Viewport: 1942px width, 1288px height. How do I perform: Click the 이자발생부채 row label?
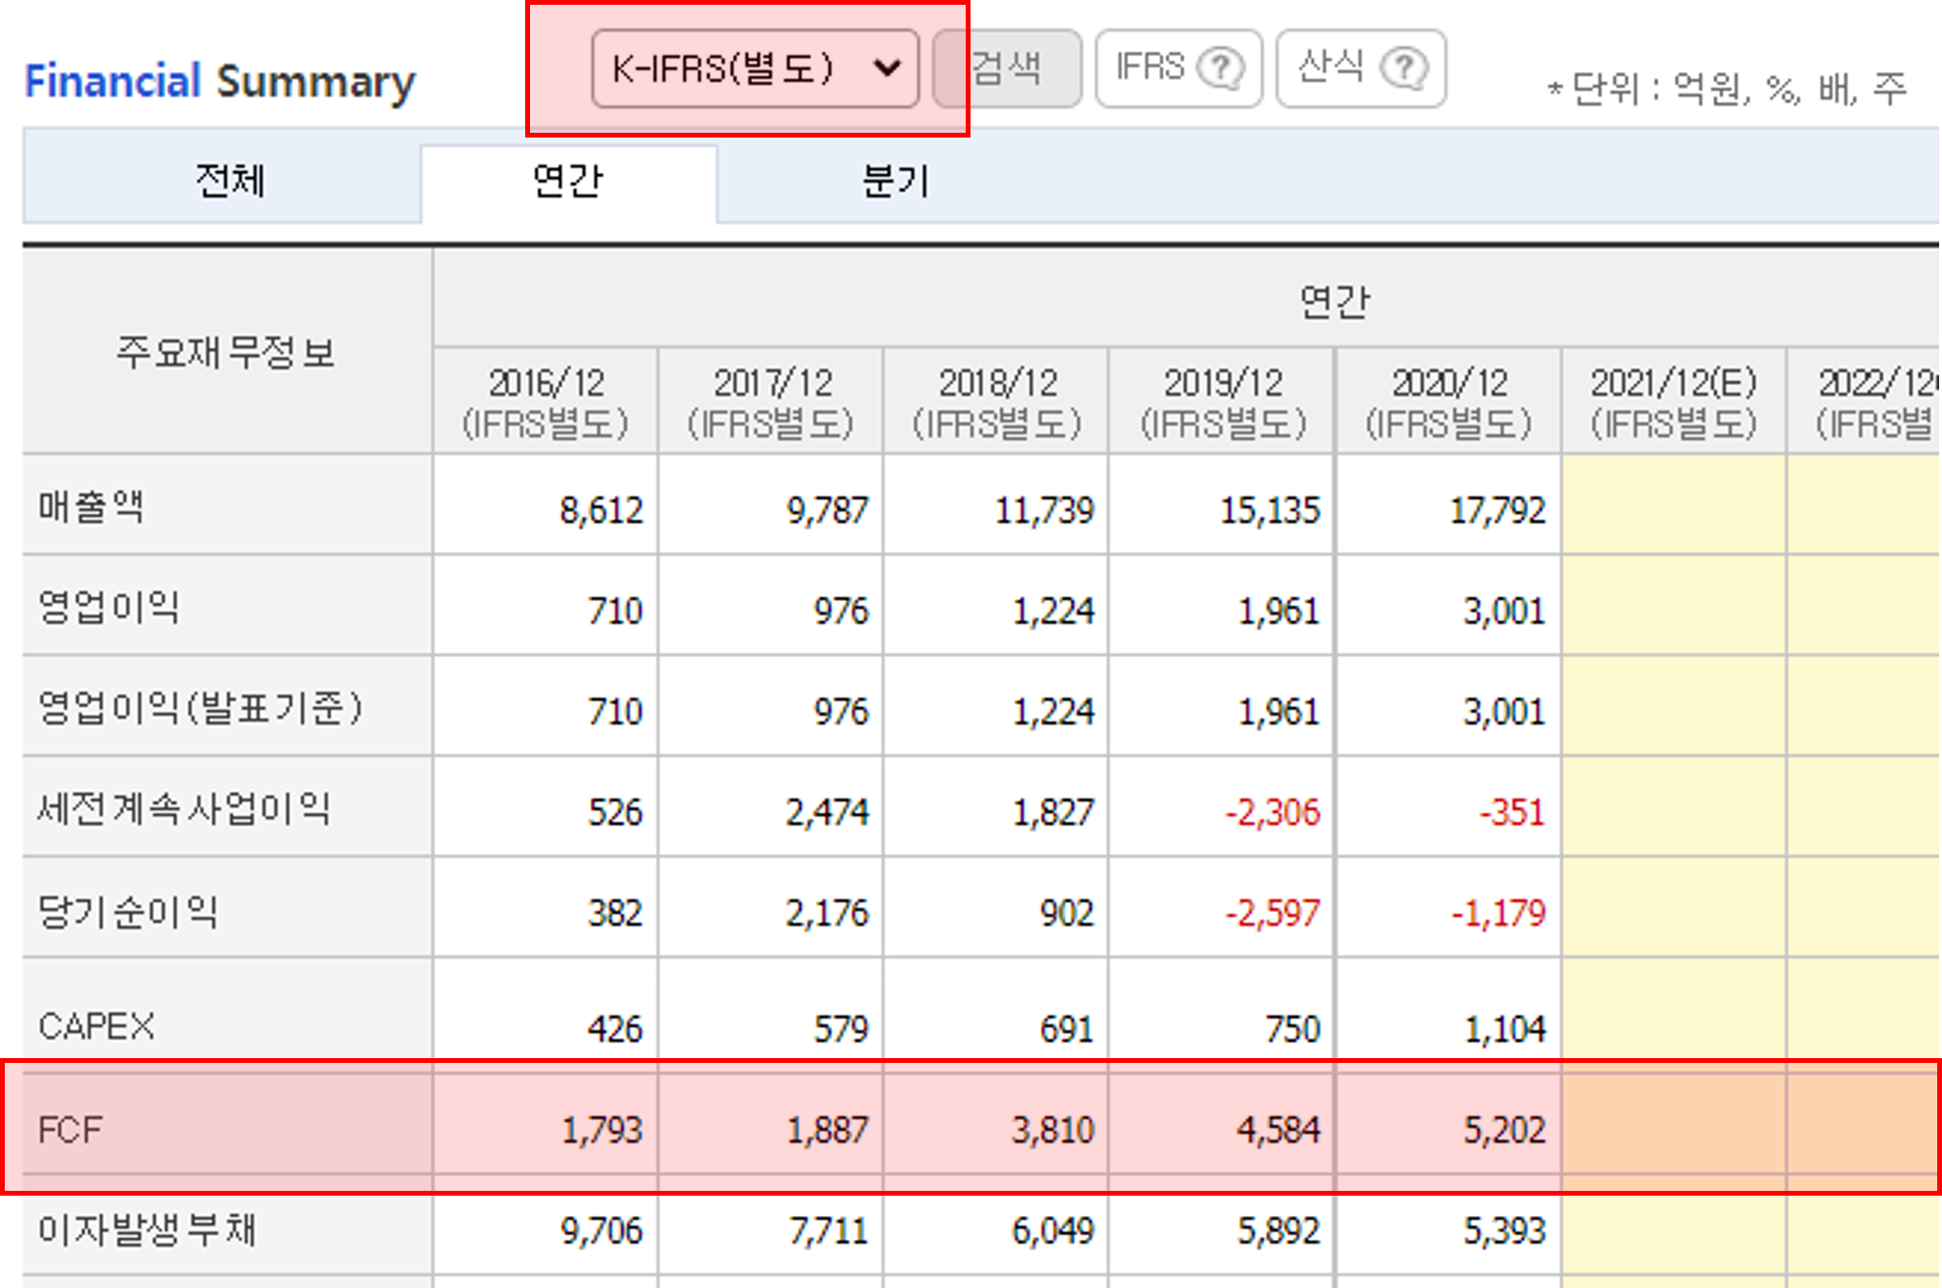(x=147, y=1230)
